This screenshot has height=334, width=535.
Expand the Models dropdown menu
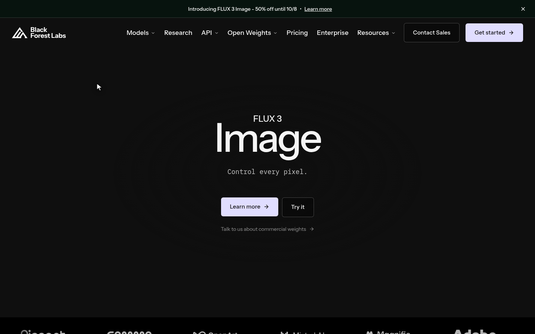coord(140,33)
